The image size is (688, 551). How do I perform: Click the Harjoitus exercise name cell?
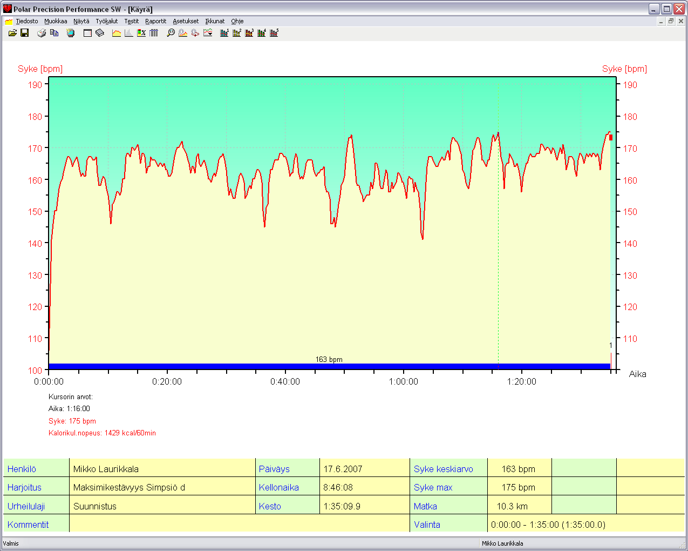[162, 487]
